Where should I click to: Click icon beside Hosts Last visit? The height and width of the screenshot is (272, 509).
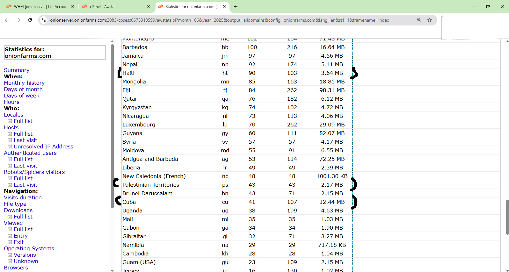tap(10, 140)
